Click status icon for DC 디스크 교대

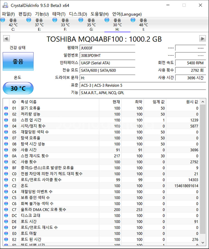click(6, 216)
